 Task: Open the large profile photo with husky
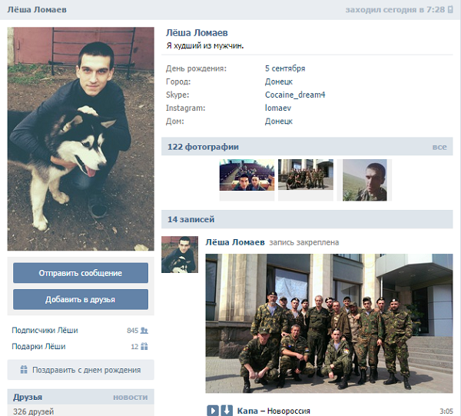tap(81, 139)
